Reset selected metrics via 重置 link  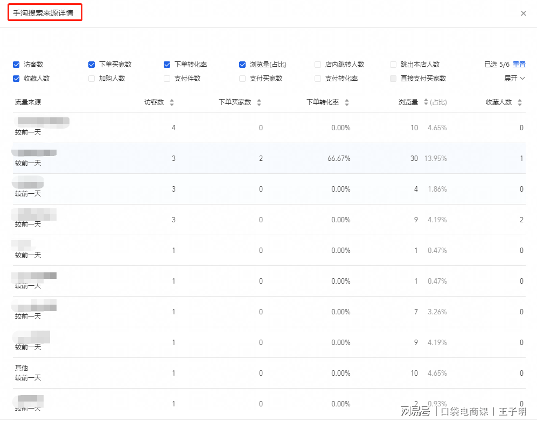coord(519,65)
